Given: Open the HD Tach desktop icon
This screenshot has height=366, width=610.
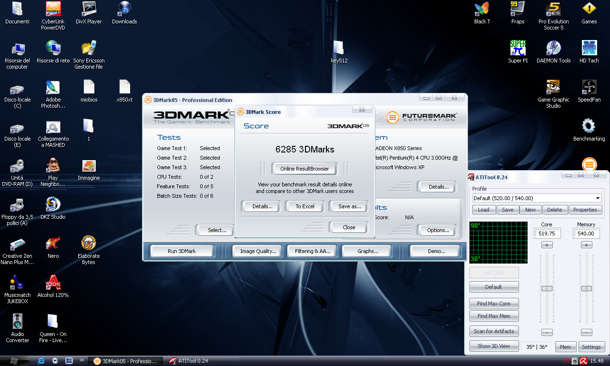Looking at the screenshot, I should pyautogui.click(x=589, y=49).
